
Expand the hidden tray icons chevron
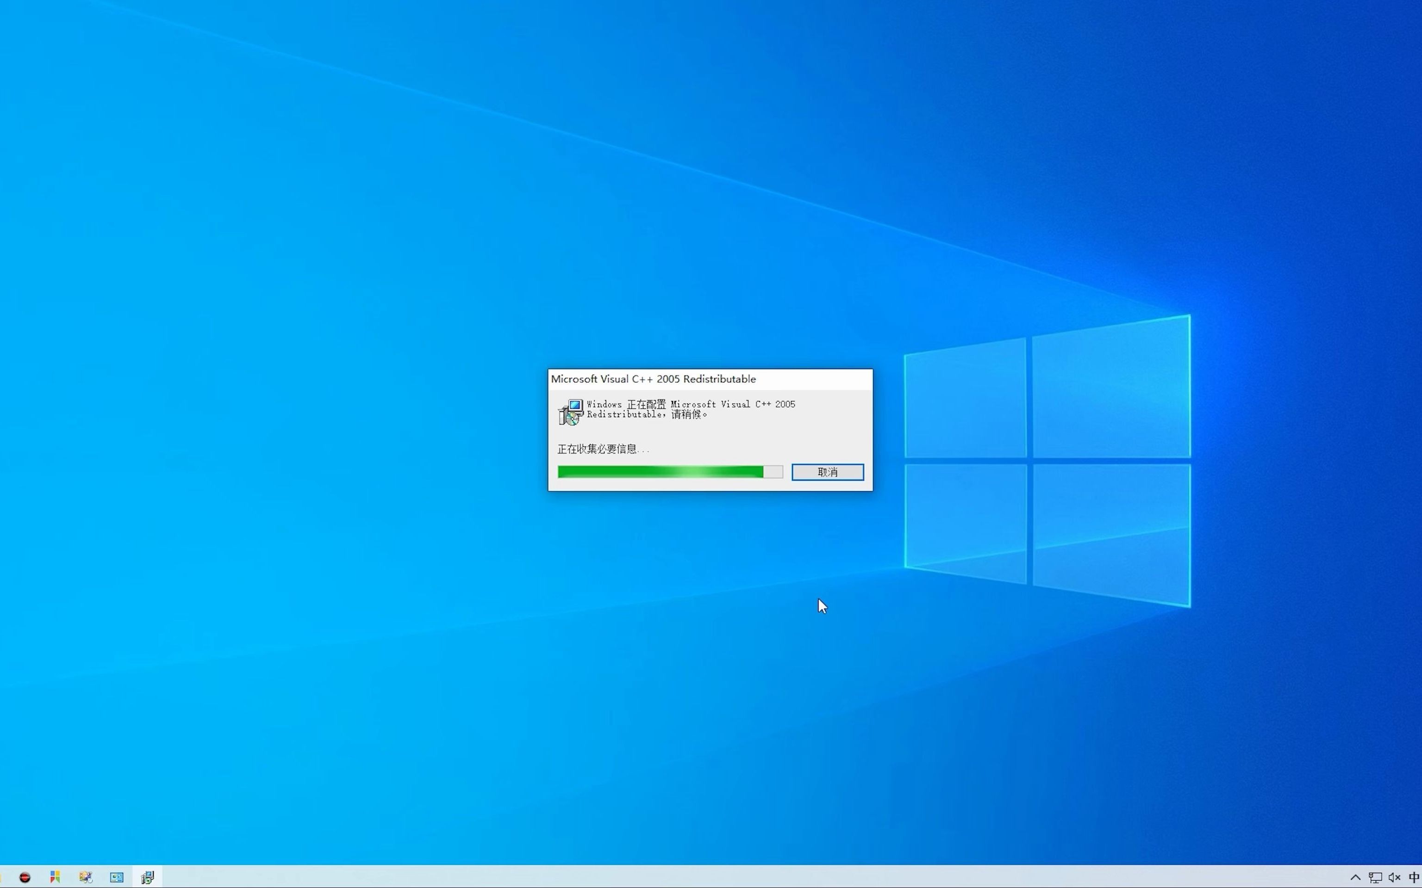(1356, 877)
